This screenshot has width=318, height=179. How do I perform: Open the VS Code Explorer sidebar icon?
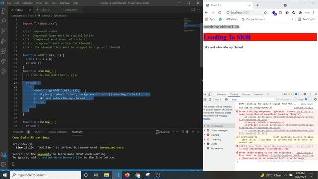[x=3, y=11]
